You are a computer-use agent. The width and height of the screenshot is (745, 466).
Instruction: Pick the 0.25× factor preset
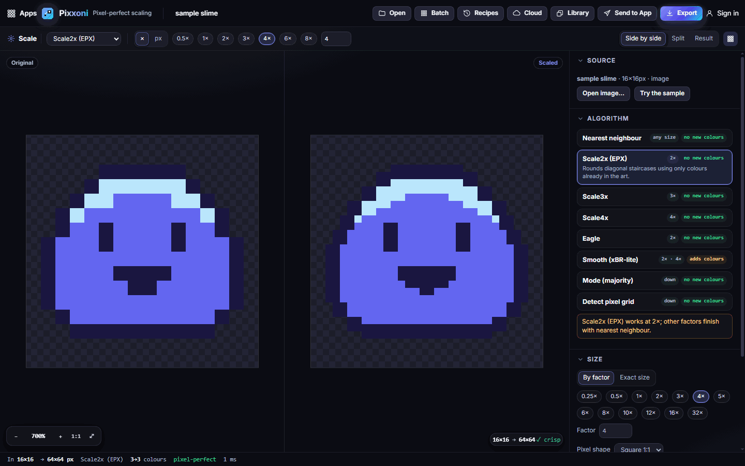[x=589, y=397]
